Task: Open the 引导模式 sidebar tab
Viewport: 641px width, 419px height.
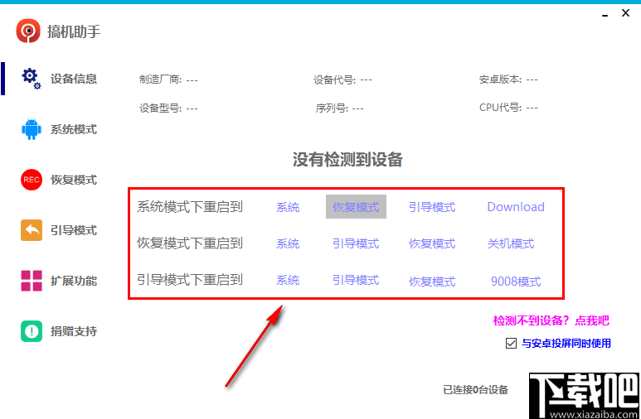Action: [74, 230]
